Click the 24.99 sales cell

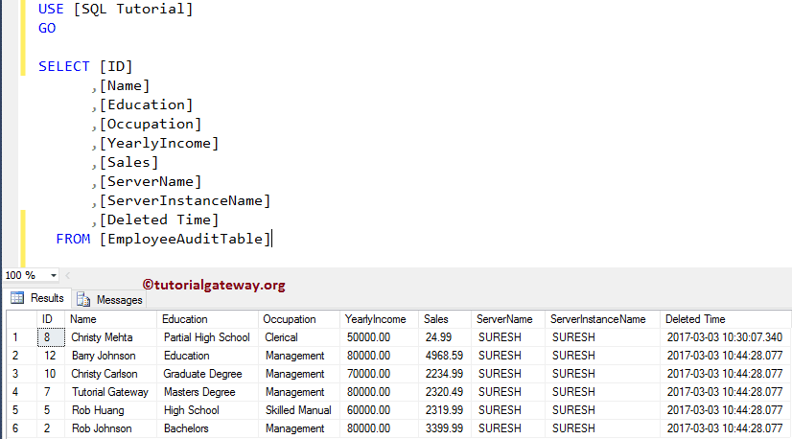pyautogui.click(x=445, y=337)
